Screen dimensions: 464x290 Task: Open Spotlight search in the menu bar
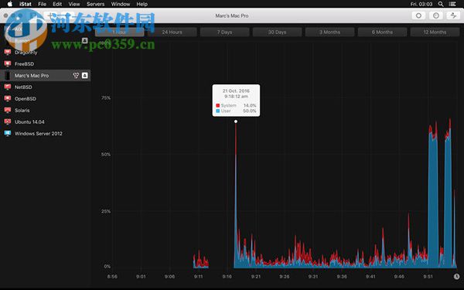[x=441, y=4]
